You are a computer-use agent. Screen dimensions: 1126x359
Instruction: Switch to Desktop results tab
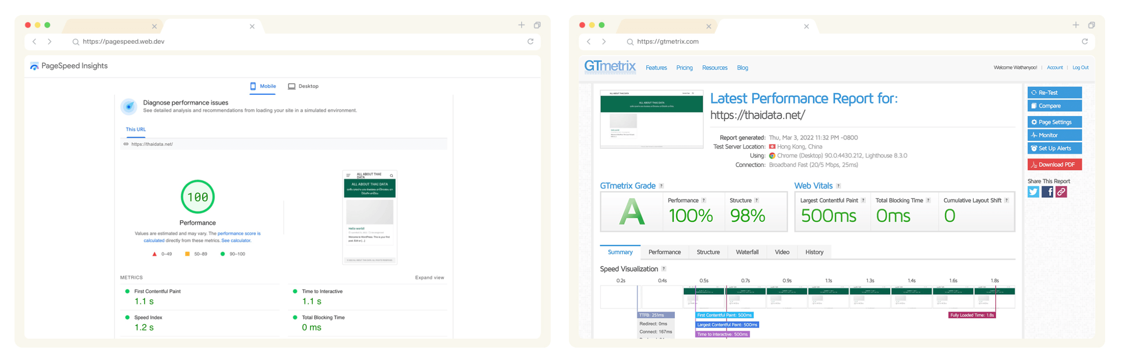coord(303,86)
